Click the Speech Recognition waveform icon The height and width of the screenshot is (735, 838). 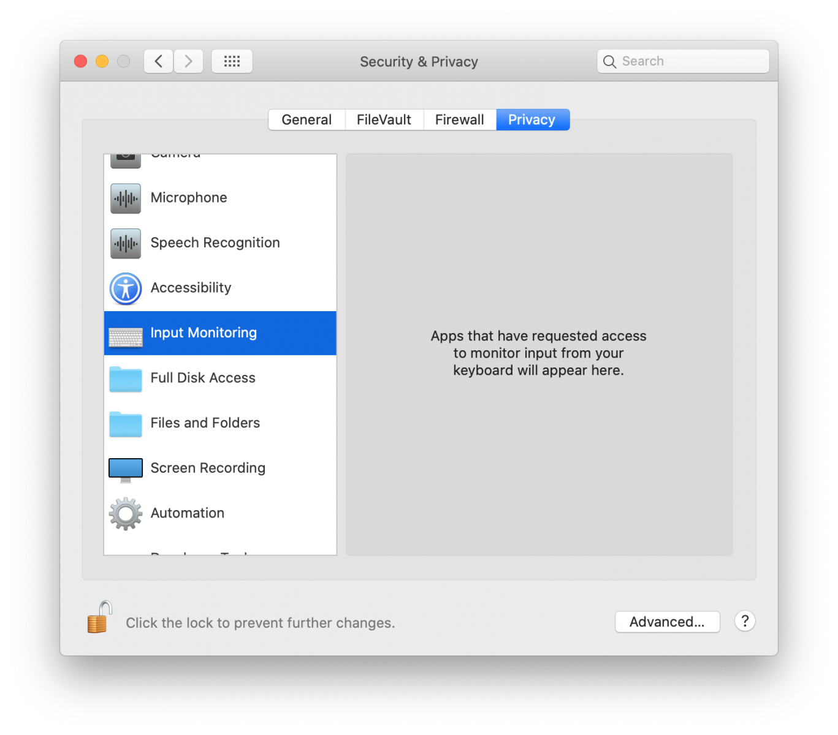pos(126,243)
